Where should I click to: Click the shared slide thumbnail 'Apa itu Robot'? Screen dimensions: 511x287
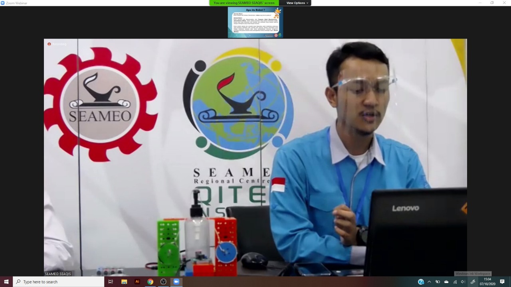255,22
